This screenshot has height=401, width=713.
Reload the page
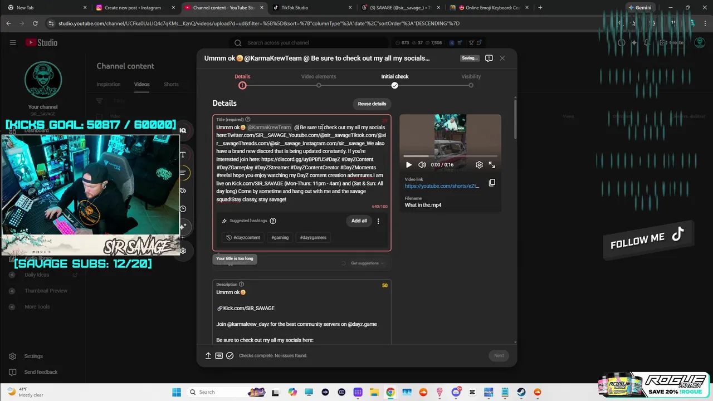(35, 23)
